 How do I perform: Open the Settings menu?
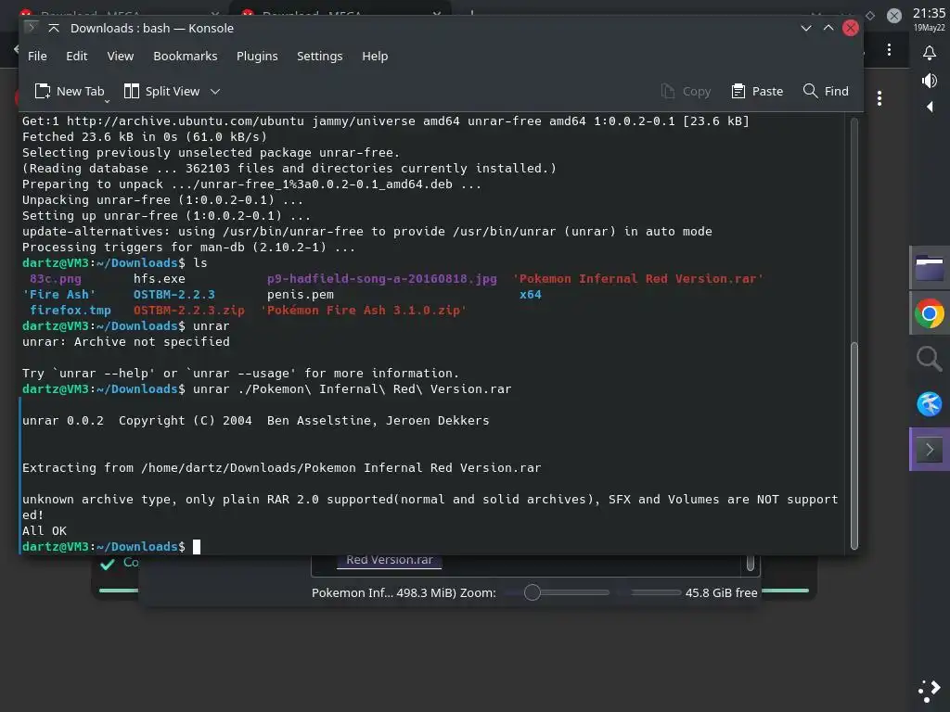click(x=319, y=56)
